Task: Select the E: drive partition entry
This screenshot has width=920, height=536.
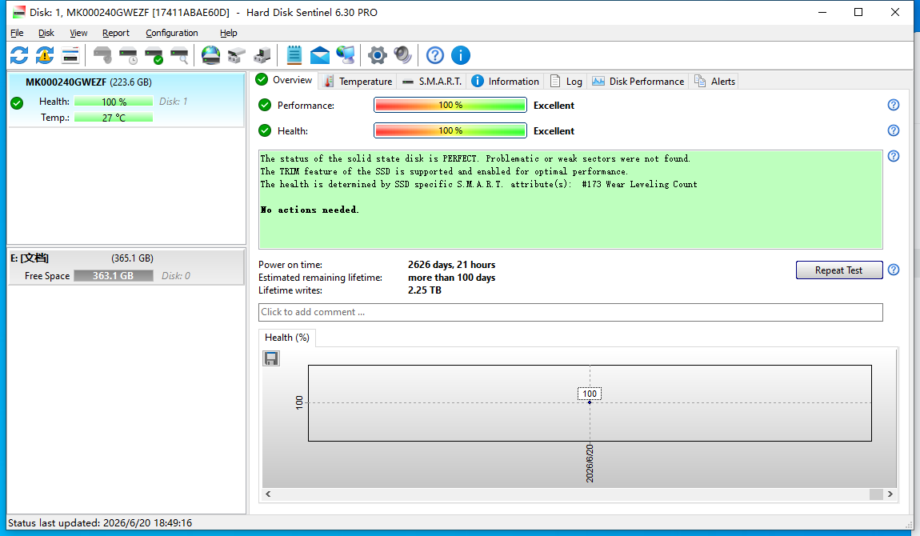Action: (x=126, y=267)
